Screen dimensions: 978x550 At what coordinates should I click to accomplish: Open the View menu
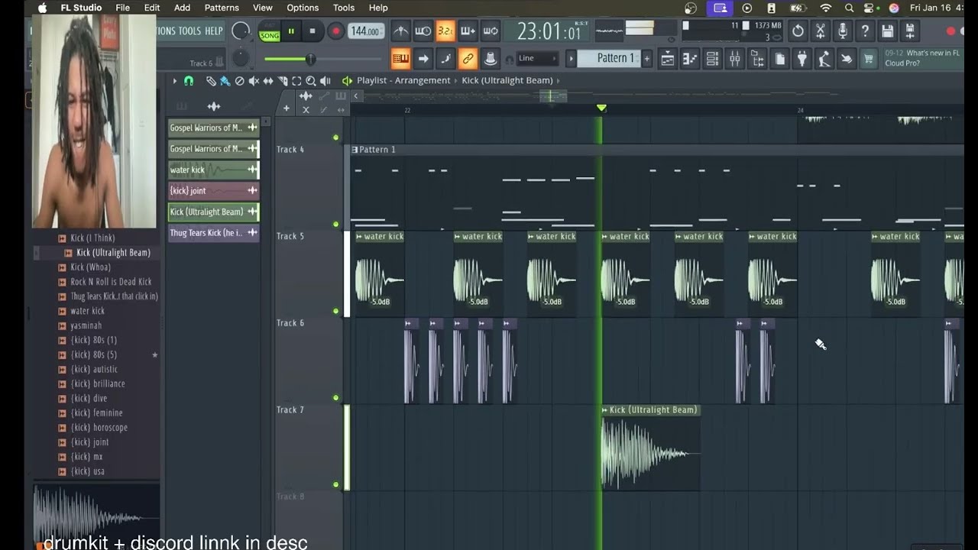pos(263,8)
